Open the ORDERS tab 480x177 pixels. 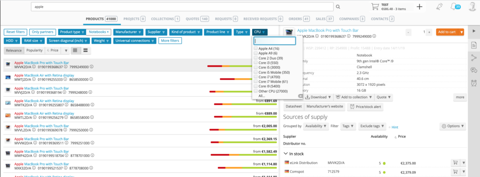coord(299,19)
